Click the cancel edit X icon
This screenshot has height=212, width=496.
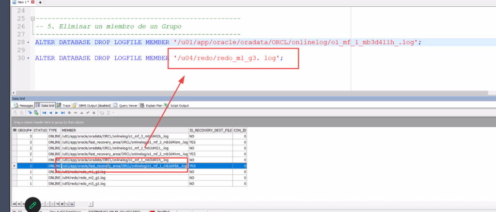coord(93,113)
